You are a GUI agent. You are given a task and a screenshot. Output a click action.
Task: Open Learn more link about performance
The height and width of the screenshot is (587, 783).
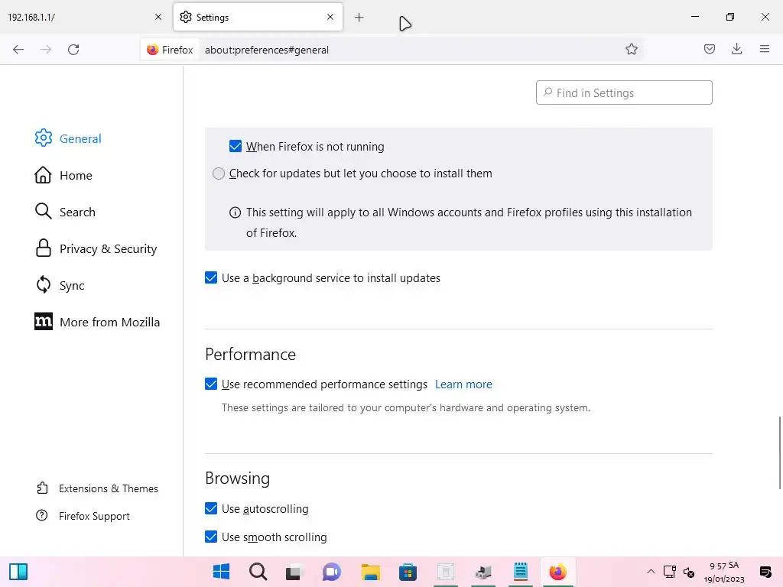click(x=463, y=384)
